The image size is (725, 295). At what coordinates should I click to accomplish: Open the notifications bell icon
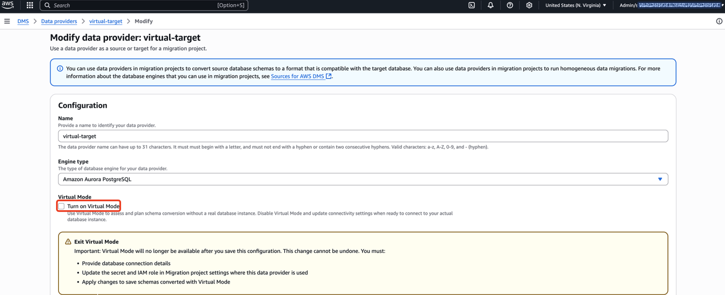coord(490,5)
